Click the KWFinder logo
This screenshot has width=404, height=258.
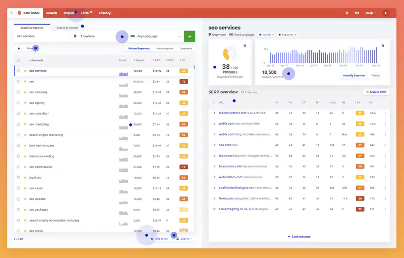click(29, 13)
